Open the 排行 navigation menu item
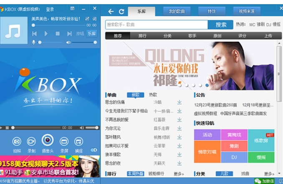 point(142,36)
